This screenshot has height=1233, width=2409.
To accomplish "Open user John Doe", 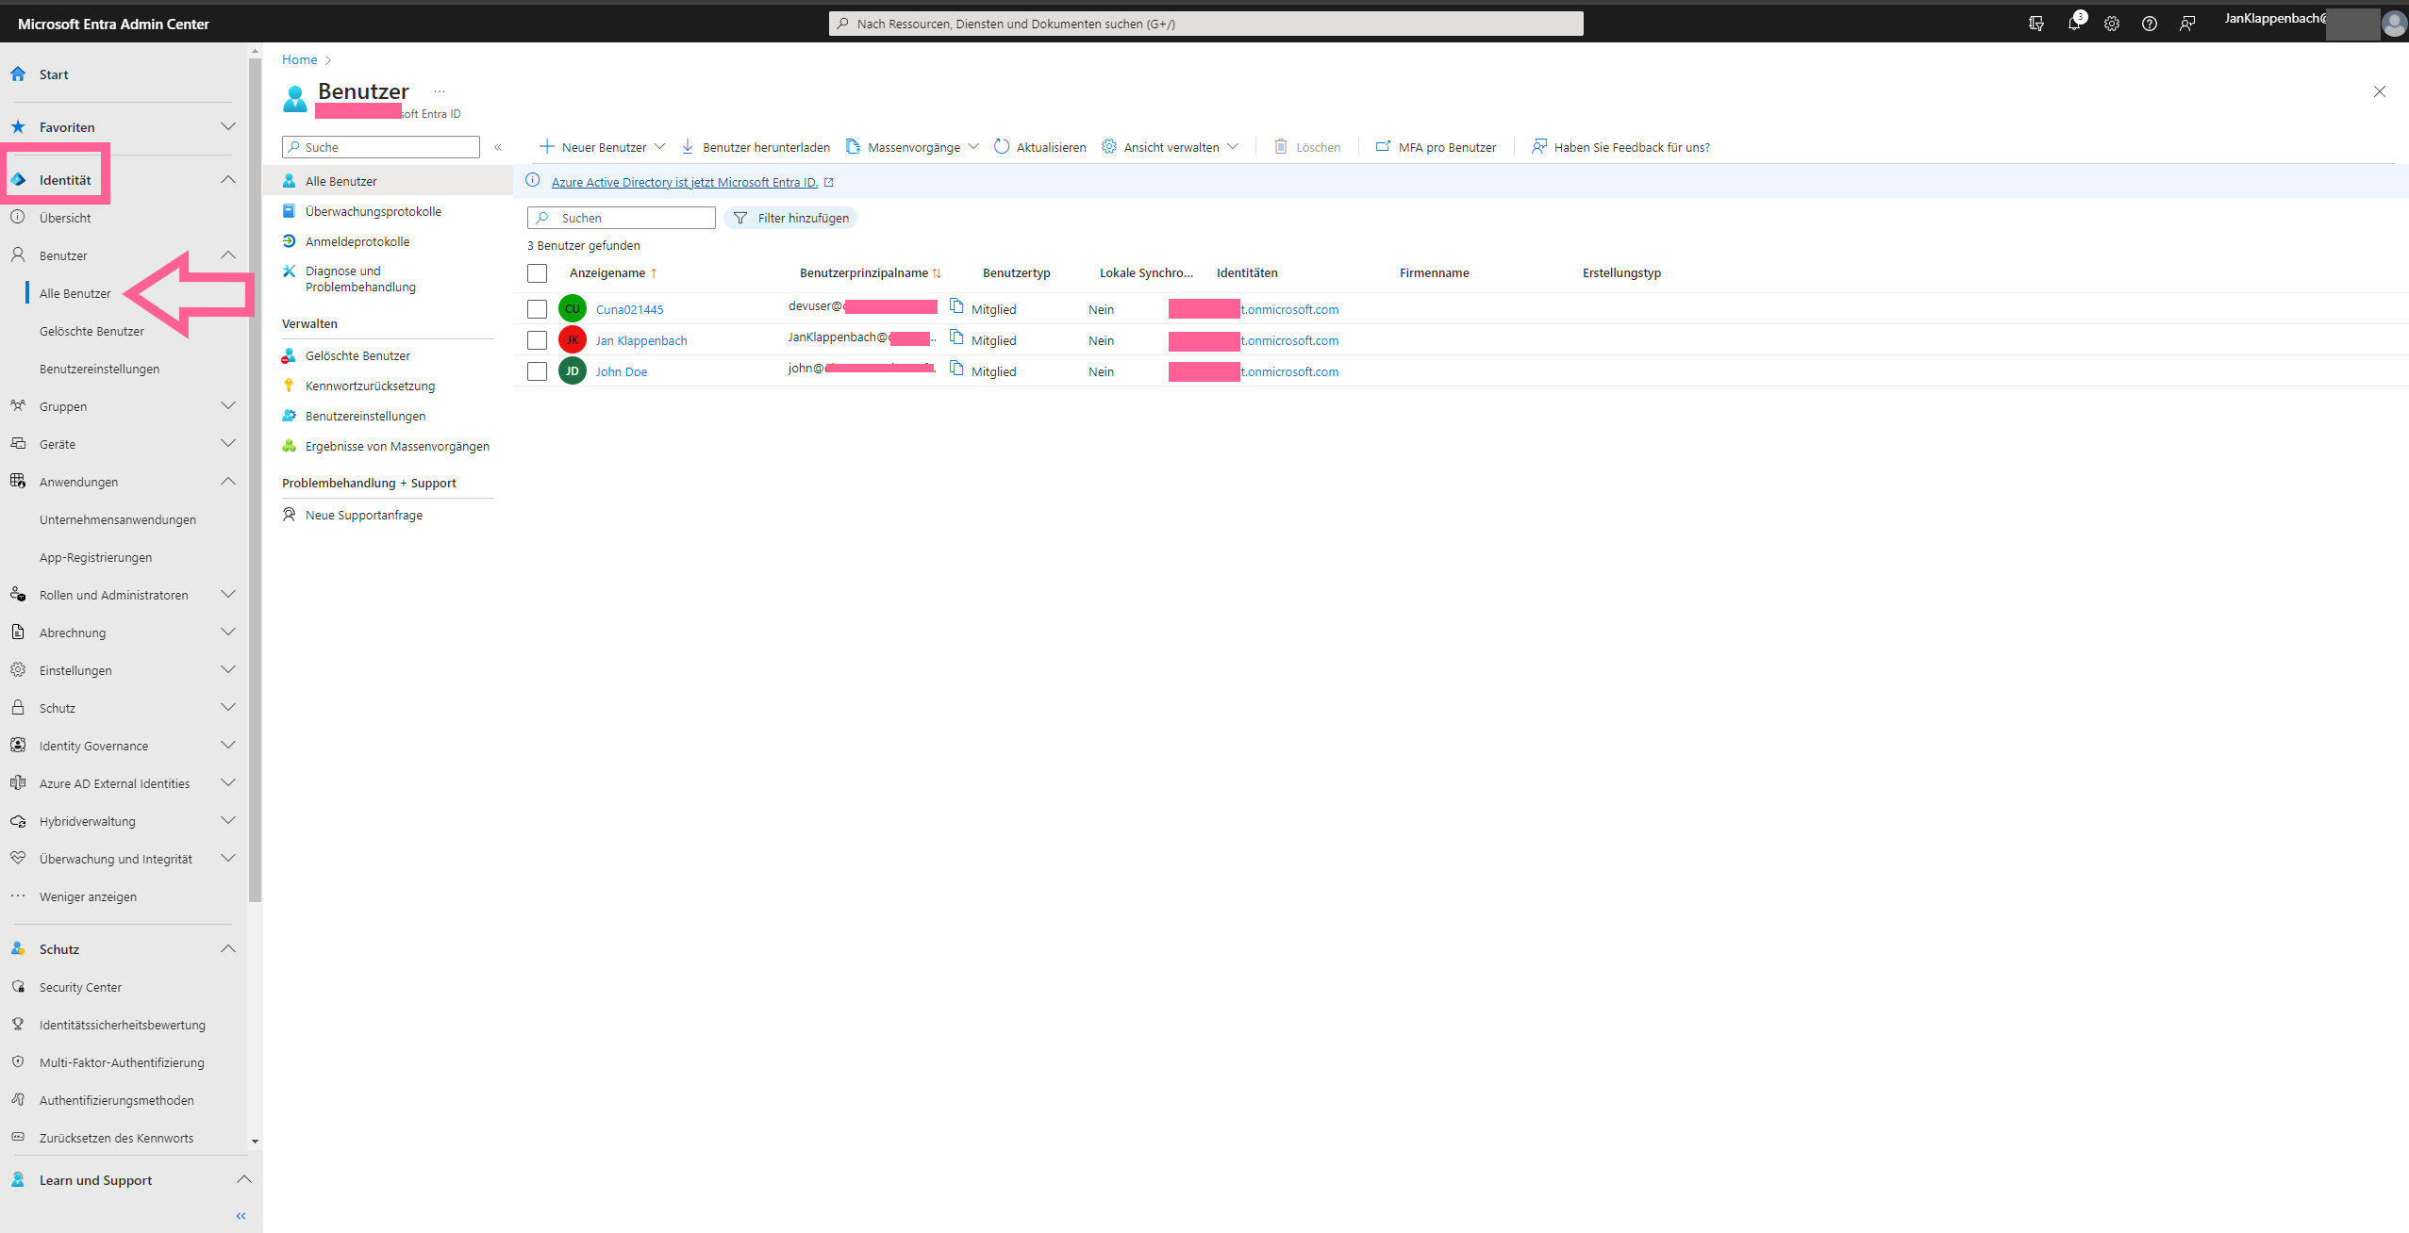I will coord(622,371).
